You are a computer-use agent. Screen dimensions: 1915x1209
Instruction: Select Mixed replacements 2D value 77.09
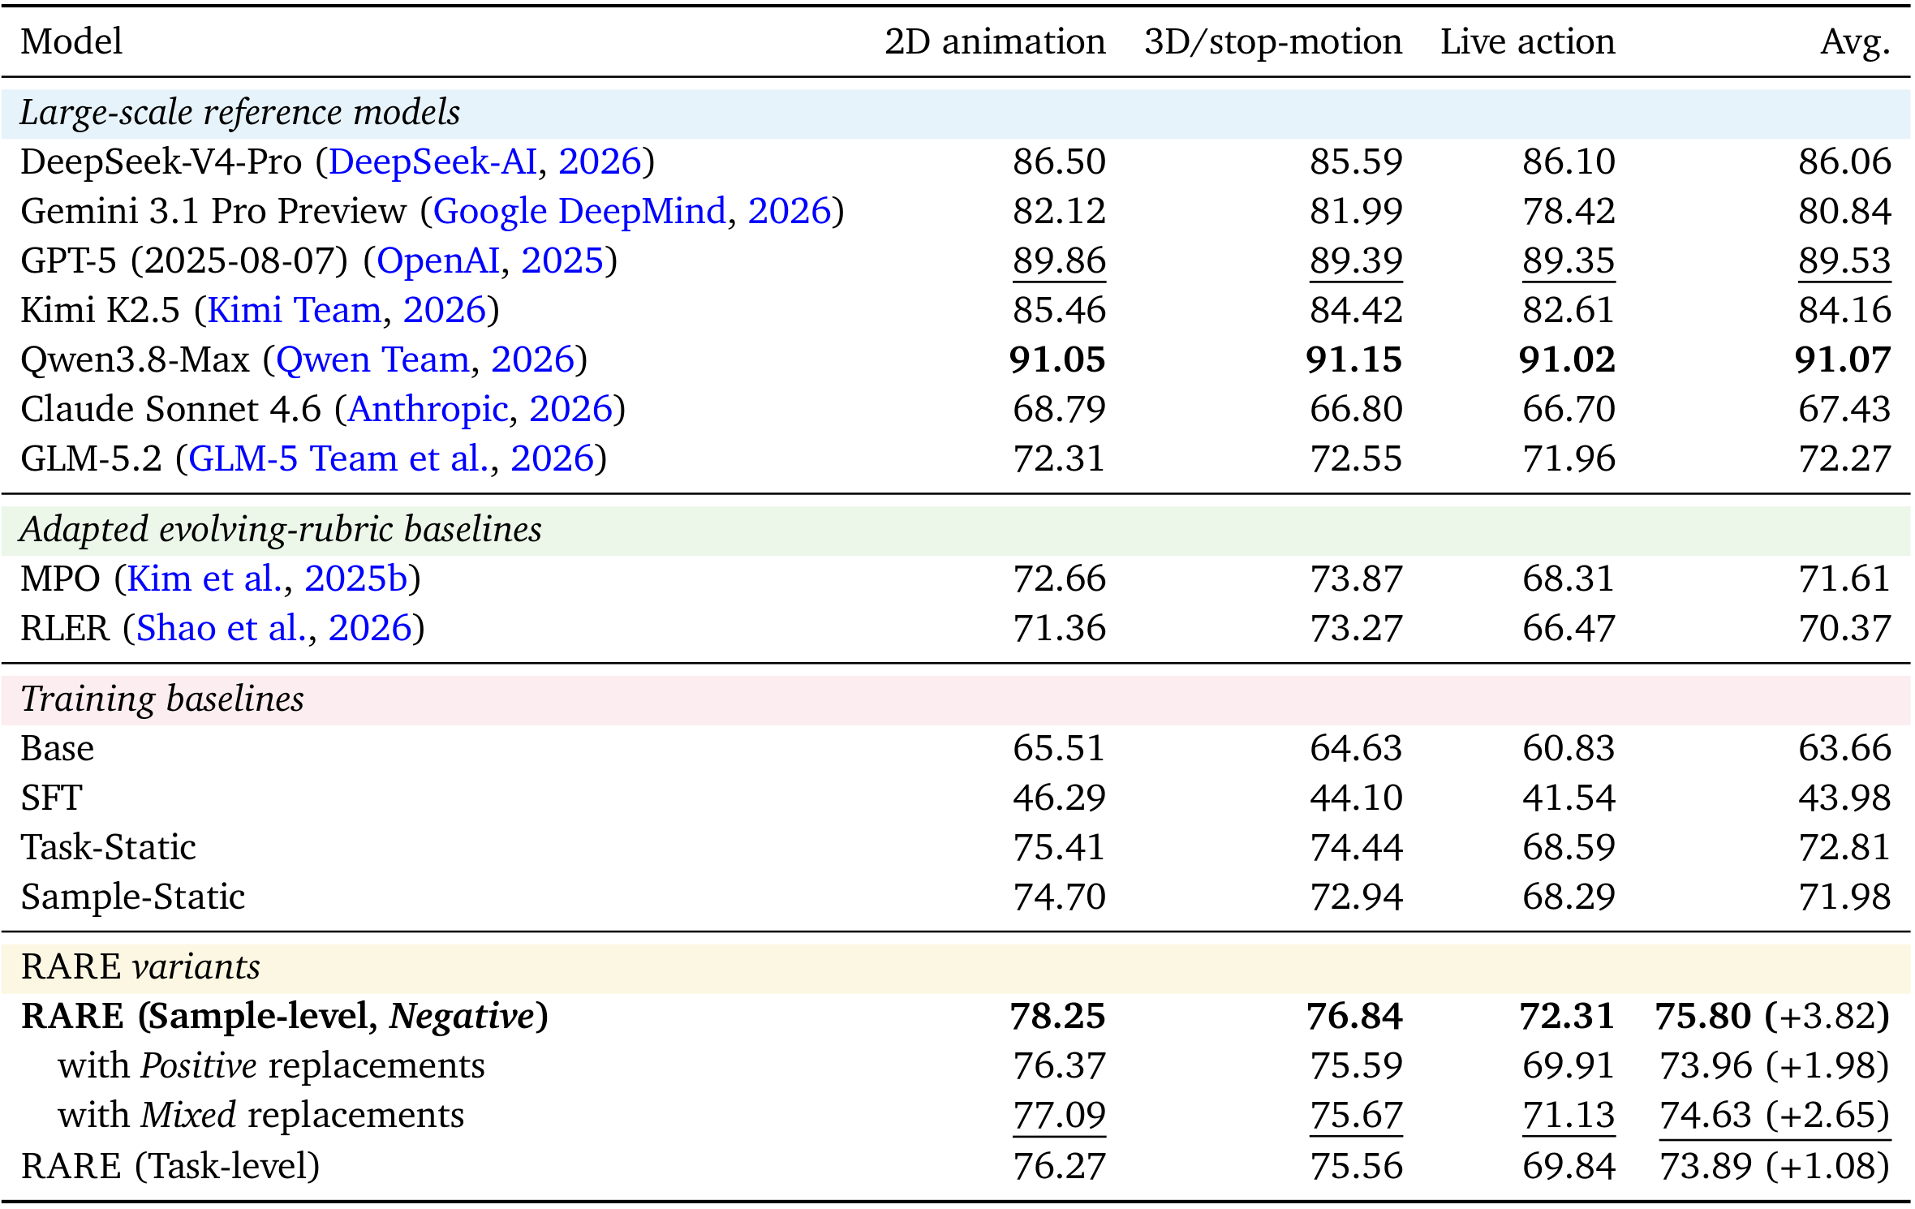(x=1059, y=1116)
